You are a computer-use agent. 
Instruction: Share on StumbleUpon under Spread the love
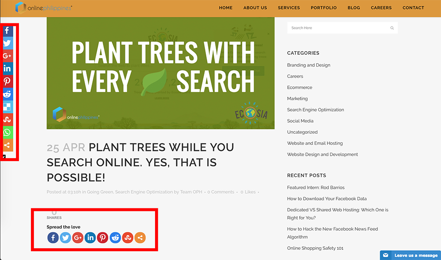(x=128, y=238)
